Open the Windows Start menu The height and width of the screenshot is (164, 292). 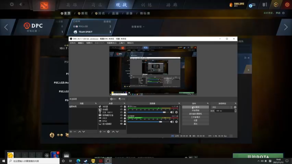pos(4,161)
